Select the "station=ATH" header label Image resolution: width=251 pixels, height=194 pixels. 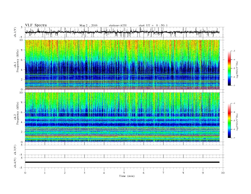[118, 25]
